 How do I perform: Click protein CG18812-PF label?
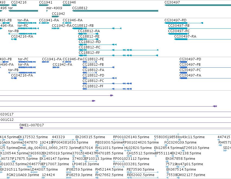93,86
